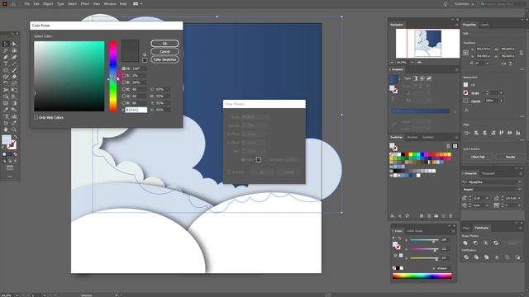The width and height of the screenshot is (529, 297).
Task: Switch to the Symbols tab
Action: click(428, 138)
